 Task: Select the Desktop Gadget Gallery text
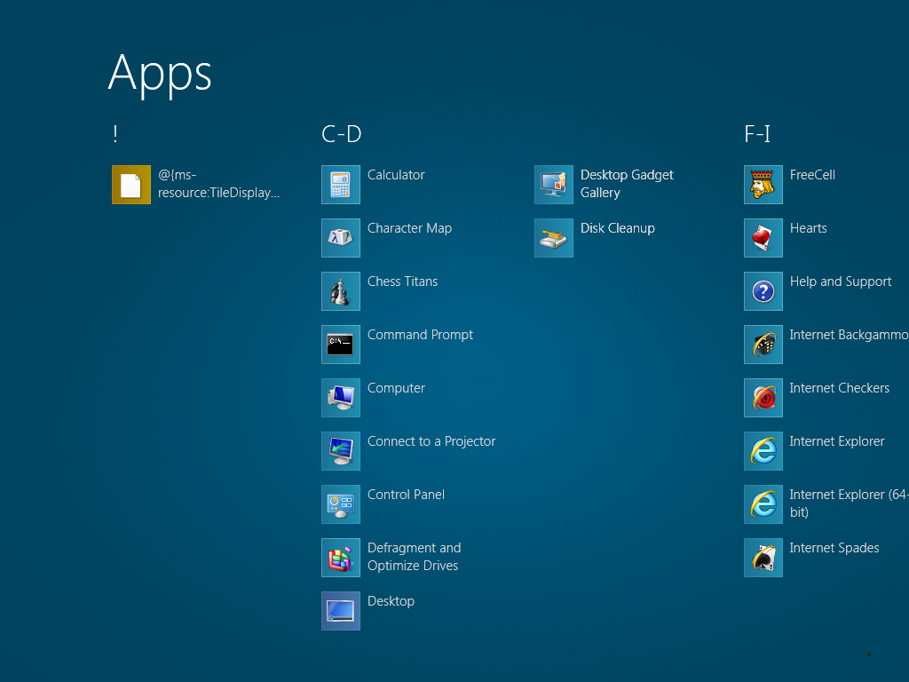click(x=627, y=183)
